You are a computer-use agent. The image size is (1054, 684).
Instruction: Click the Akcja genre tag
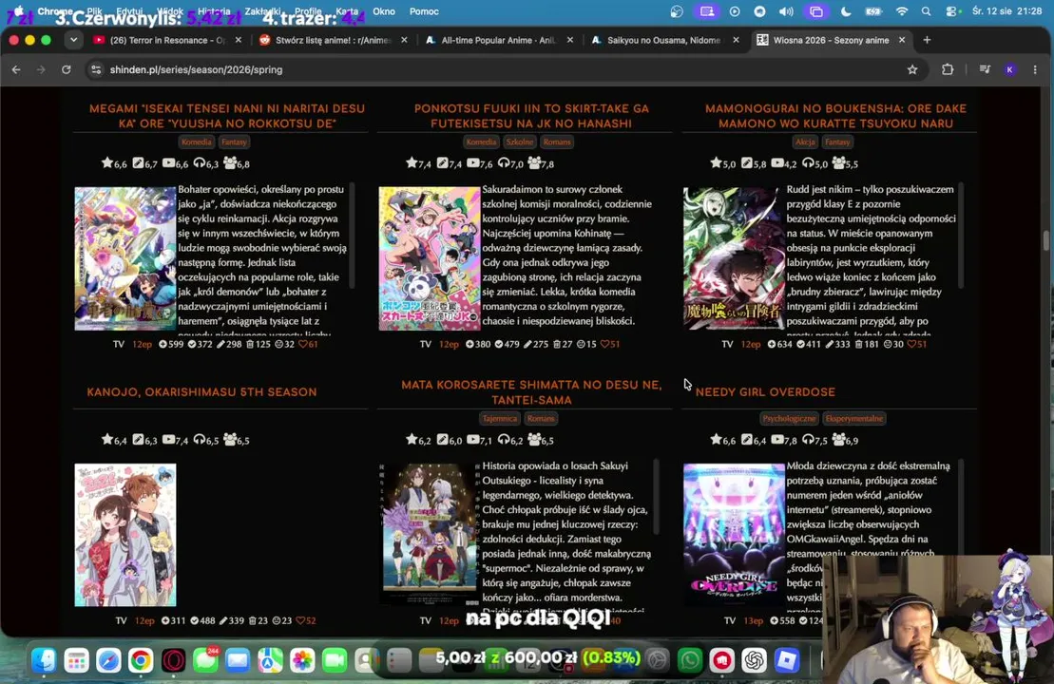[805, 142]
